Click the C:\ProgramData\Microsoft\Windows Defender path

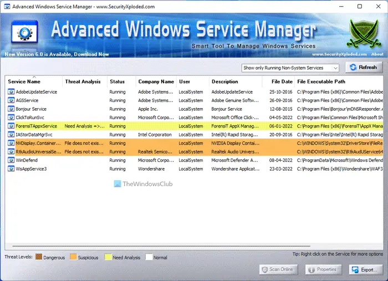click(x=340, y=160)
